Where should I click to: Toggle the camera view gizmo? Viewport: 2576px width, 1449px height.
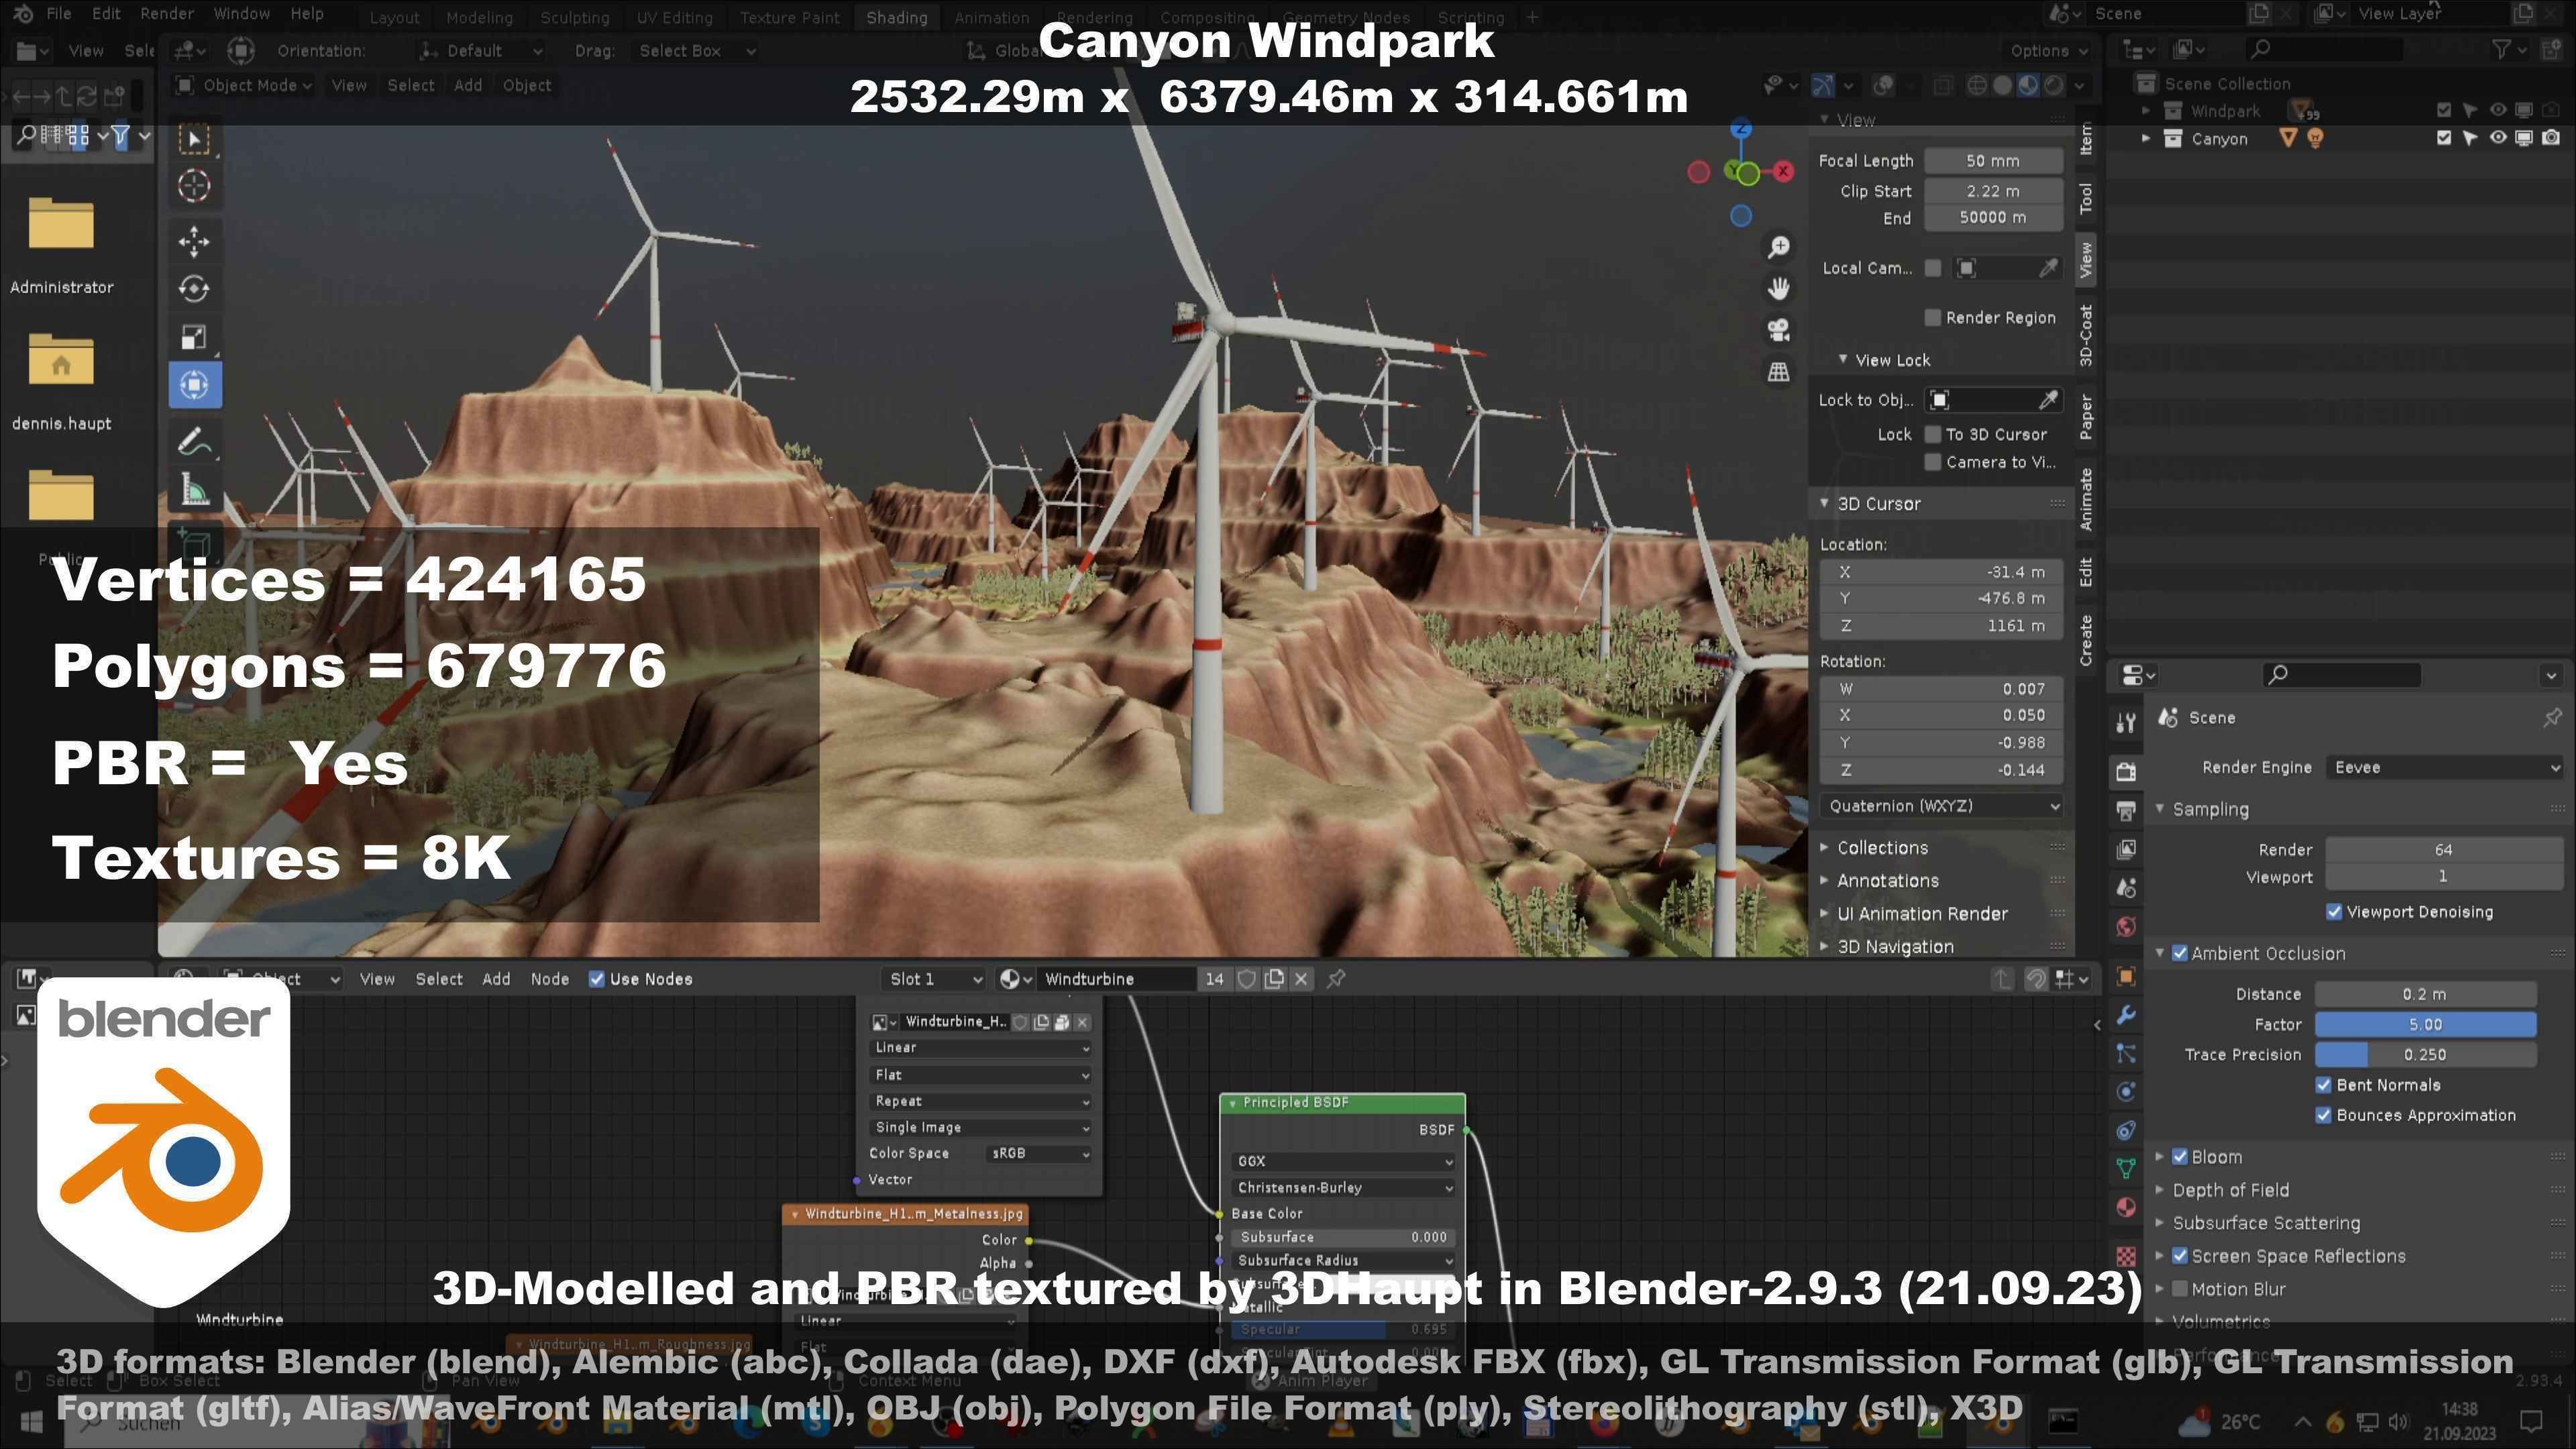(1778, 330)
